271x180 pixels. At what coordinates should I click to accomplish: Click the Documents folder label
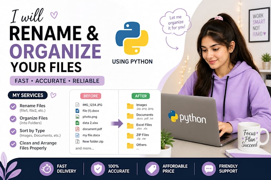click(145, 115)
